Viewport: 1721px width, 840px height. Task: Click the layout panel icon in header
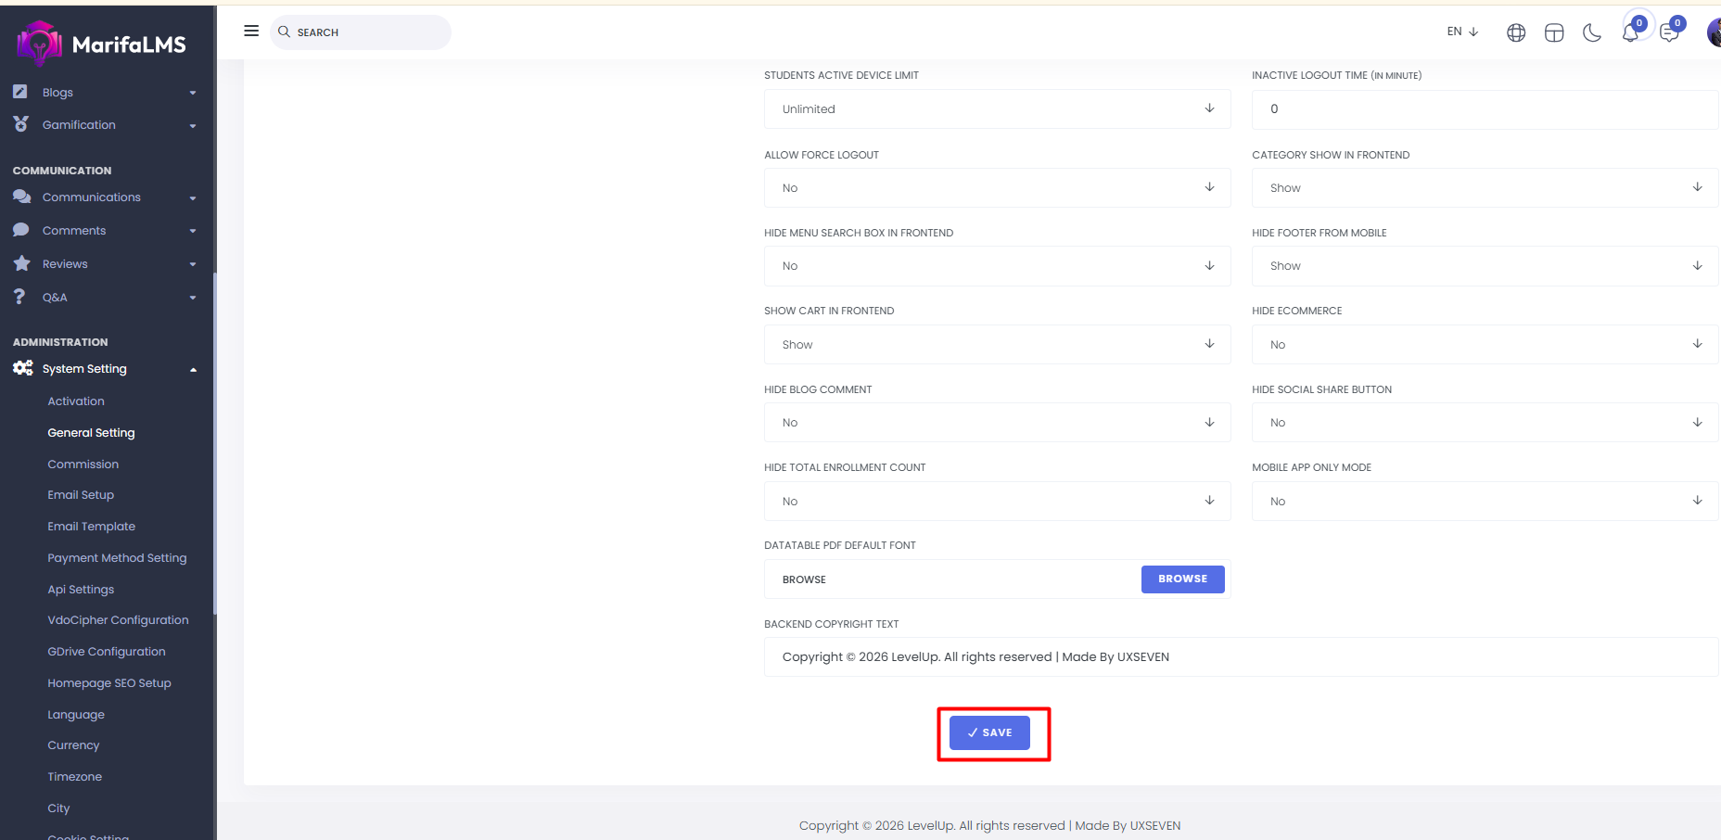click(x=1554, y=32)
